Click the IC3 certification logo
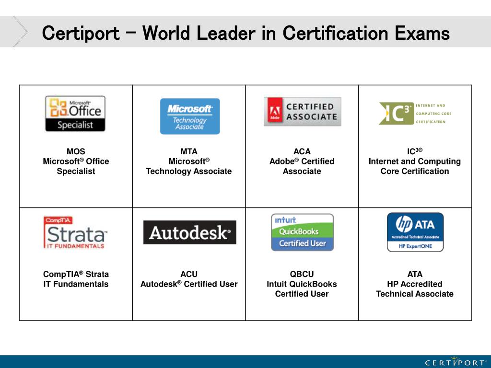491x368 pixels. (x=415, y=113)
